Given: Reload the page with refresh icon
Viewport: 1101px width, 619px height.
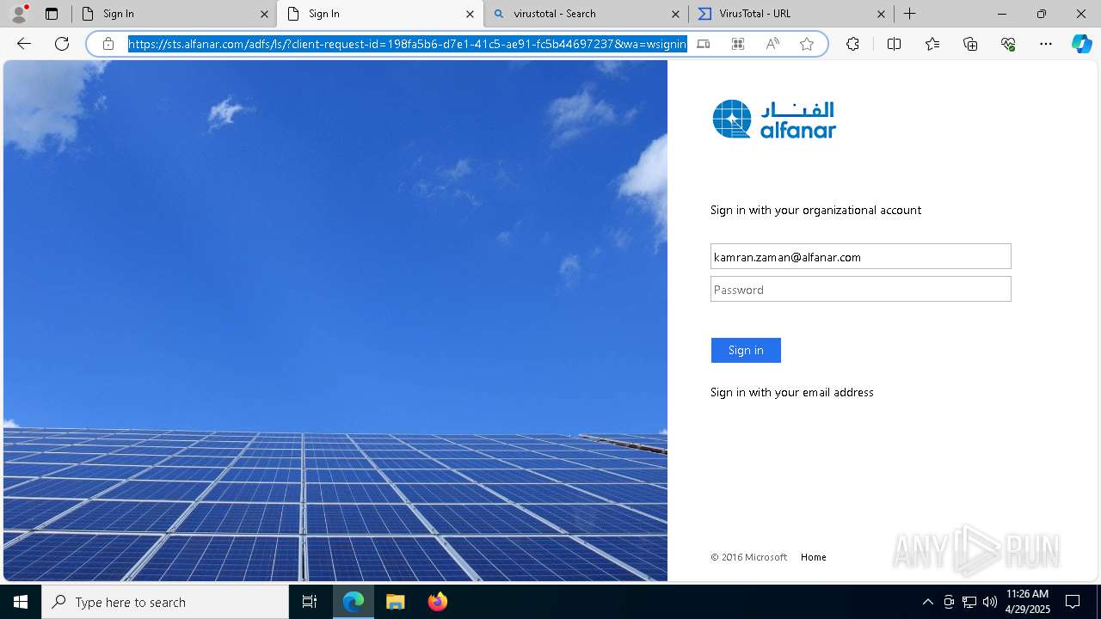Looking at the screenshot, I should (62, 44).
